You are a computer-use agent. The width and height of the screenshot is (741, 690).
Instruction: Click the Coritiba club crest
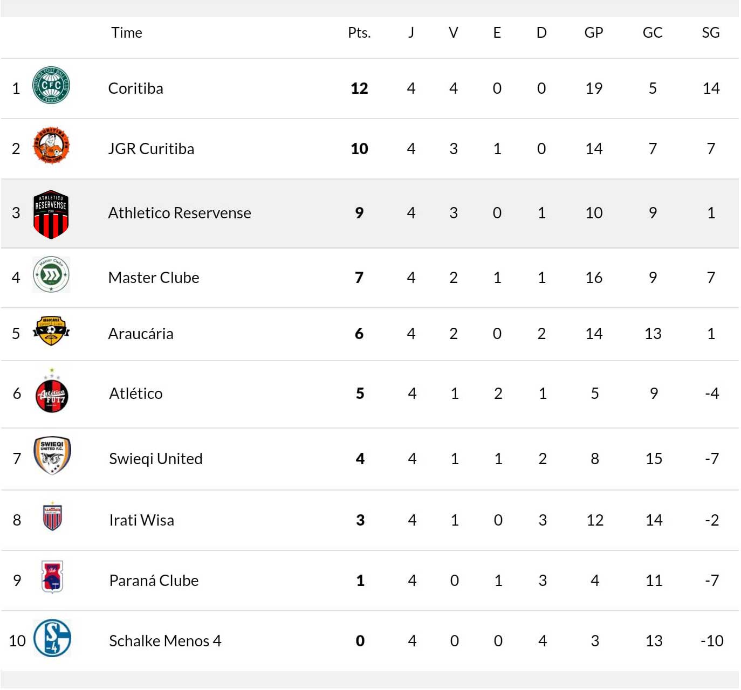(x=51, y=85)
